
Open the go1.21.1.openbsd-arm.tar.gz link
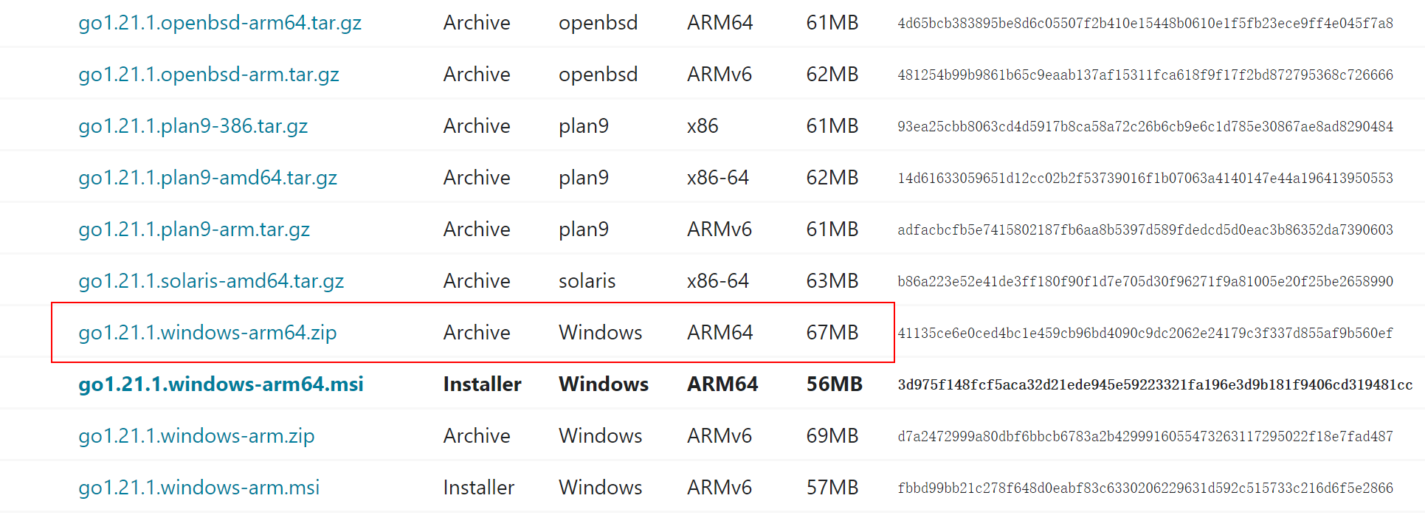click(x=209, y=75)
